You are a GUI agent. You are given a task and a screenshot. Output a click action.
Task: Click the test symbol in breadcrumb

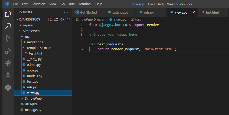pos(138,19)
